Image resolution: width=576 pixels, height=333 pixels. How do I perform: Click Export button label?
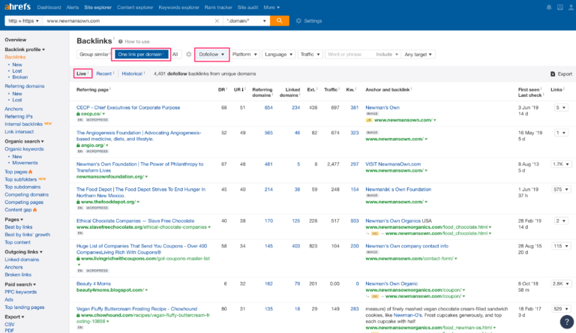565,74
